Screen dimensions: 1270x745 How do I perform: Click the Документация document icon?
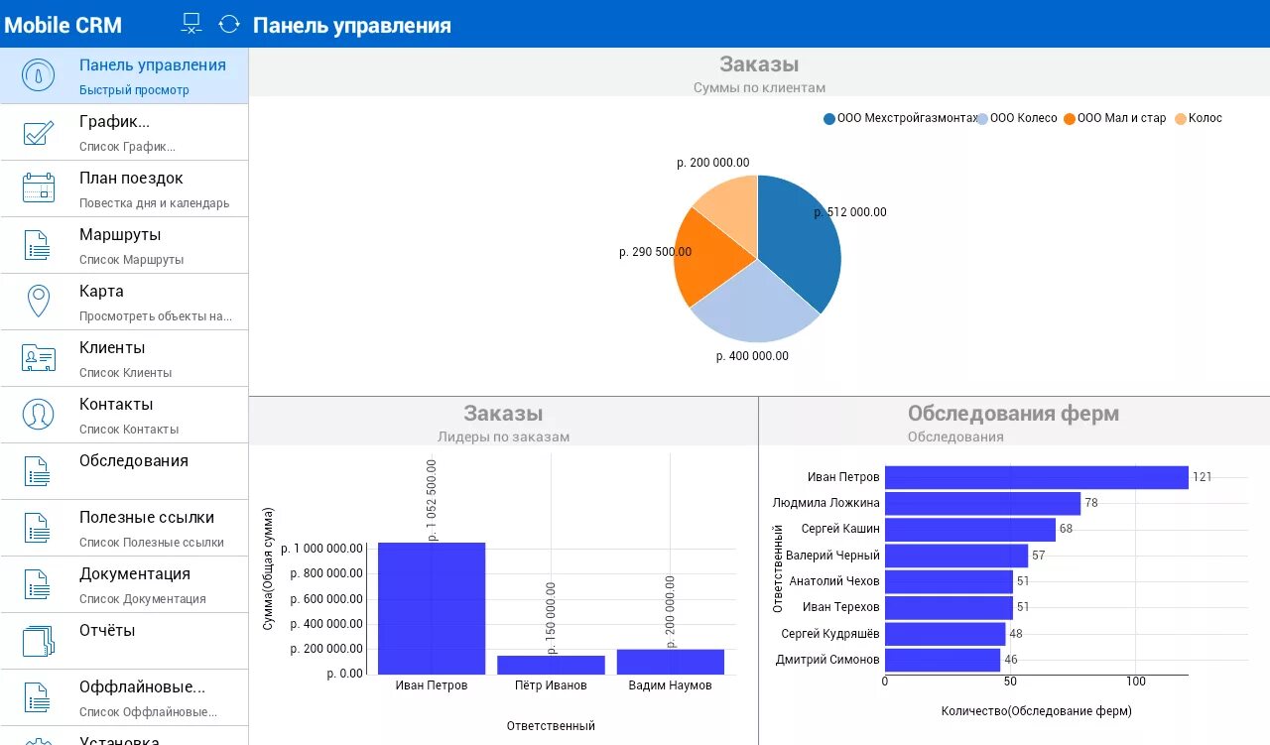38,584
